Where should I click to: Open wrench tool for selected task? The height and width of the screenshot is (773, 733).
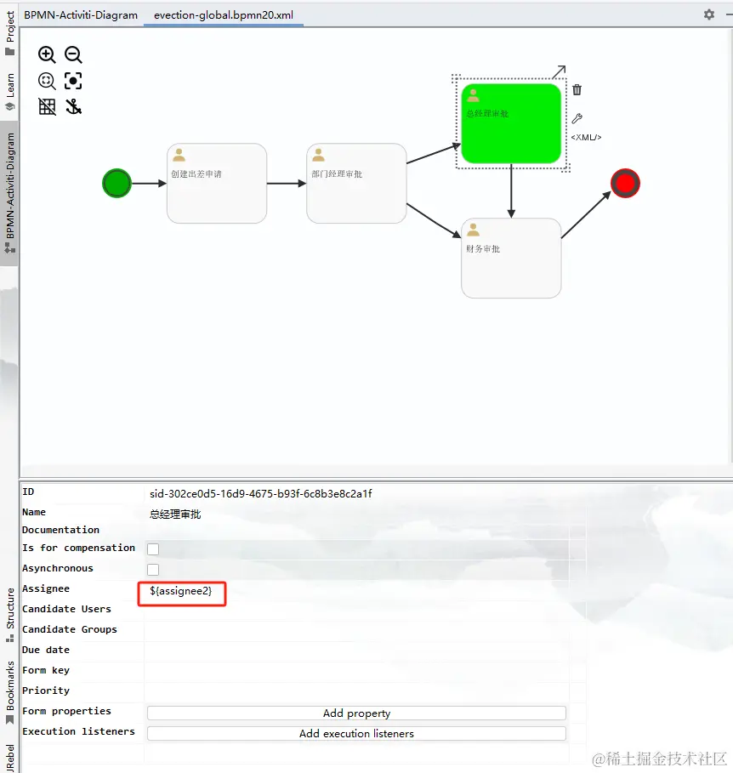coord(577,118)
